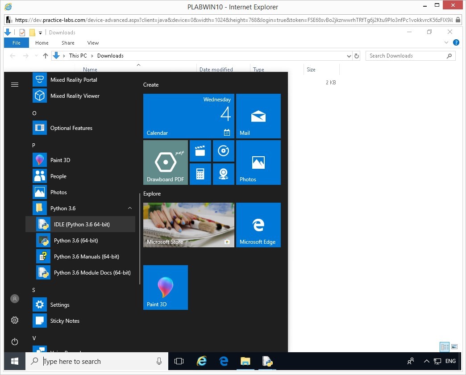Open Settings gear in Start sidebar
Screen dimensions: 466x375
pyautogui.click(x=15, y=320)
